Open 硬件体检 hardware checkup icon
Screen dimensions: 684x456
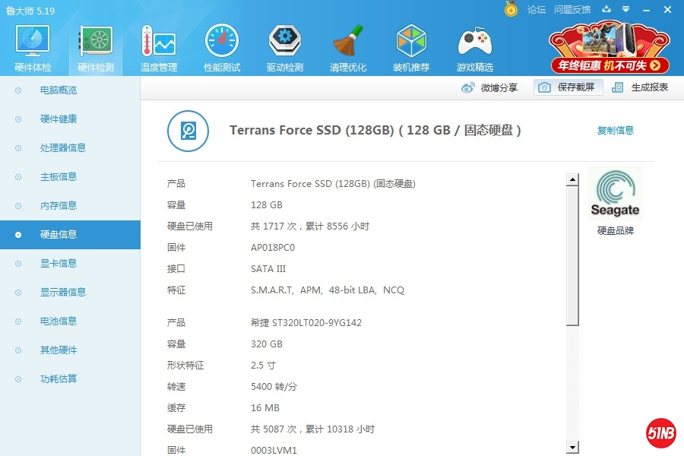coord(33,47)
